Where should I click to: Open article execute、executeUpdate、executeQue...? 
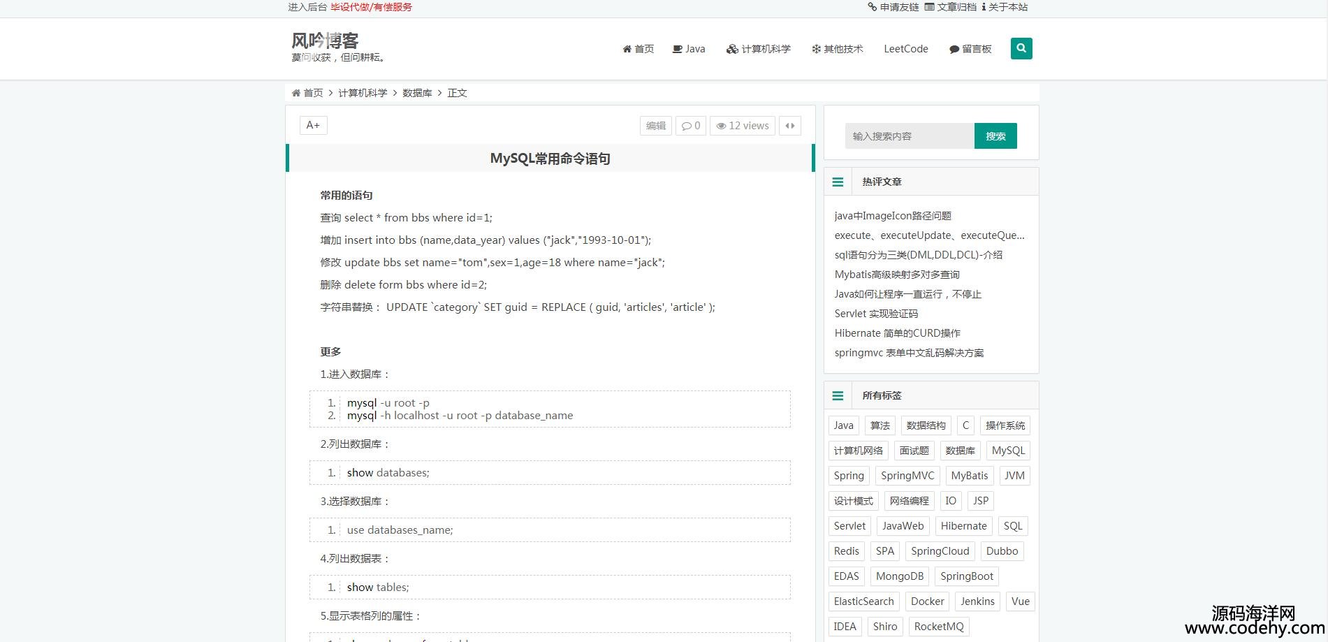pos(930,235)
